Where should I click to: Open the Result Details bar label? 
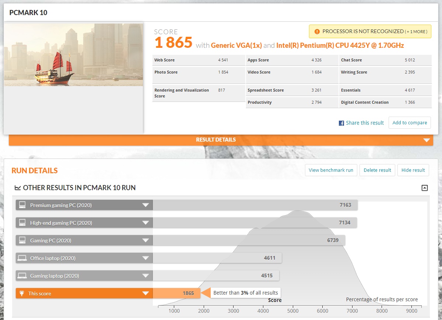pyautogui.click(x=216, y=140)
